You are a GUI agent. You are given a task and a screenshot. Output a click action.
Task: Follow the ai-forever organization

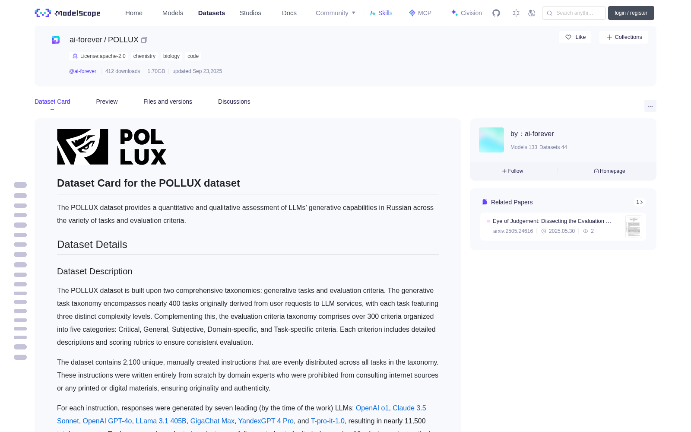pyautogui.click(x=513, y=171)
